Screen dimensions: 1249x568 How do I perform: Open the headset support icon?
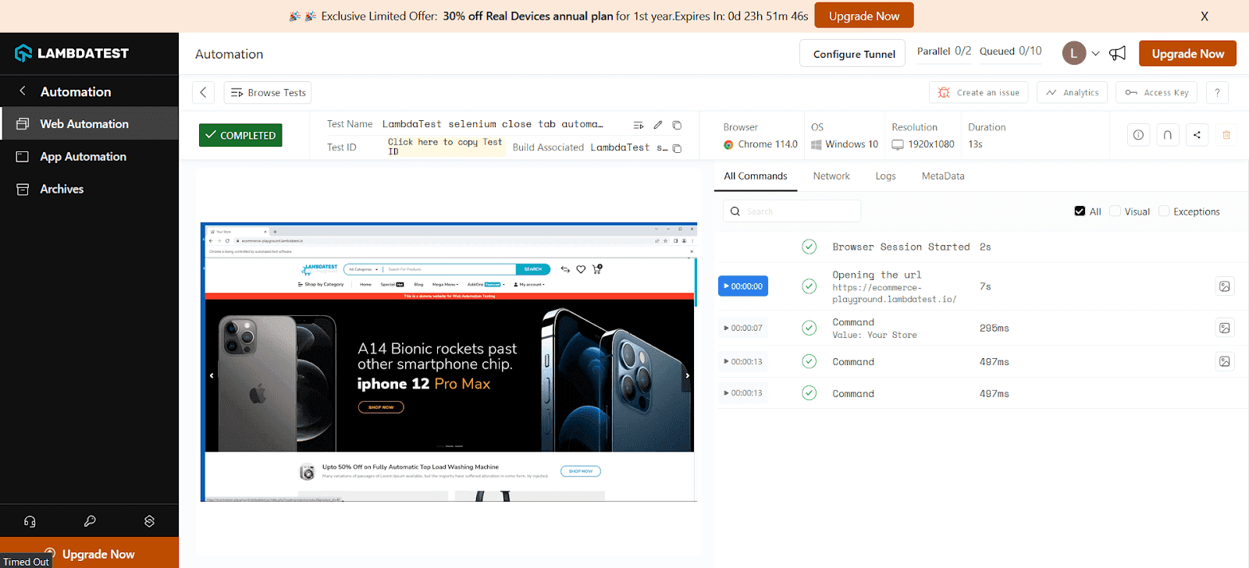[x=30, y=521]
